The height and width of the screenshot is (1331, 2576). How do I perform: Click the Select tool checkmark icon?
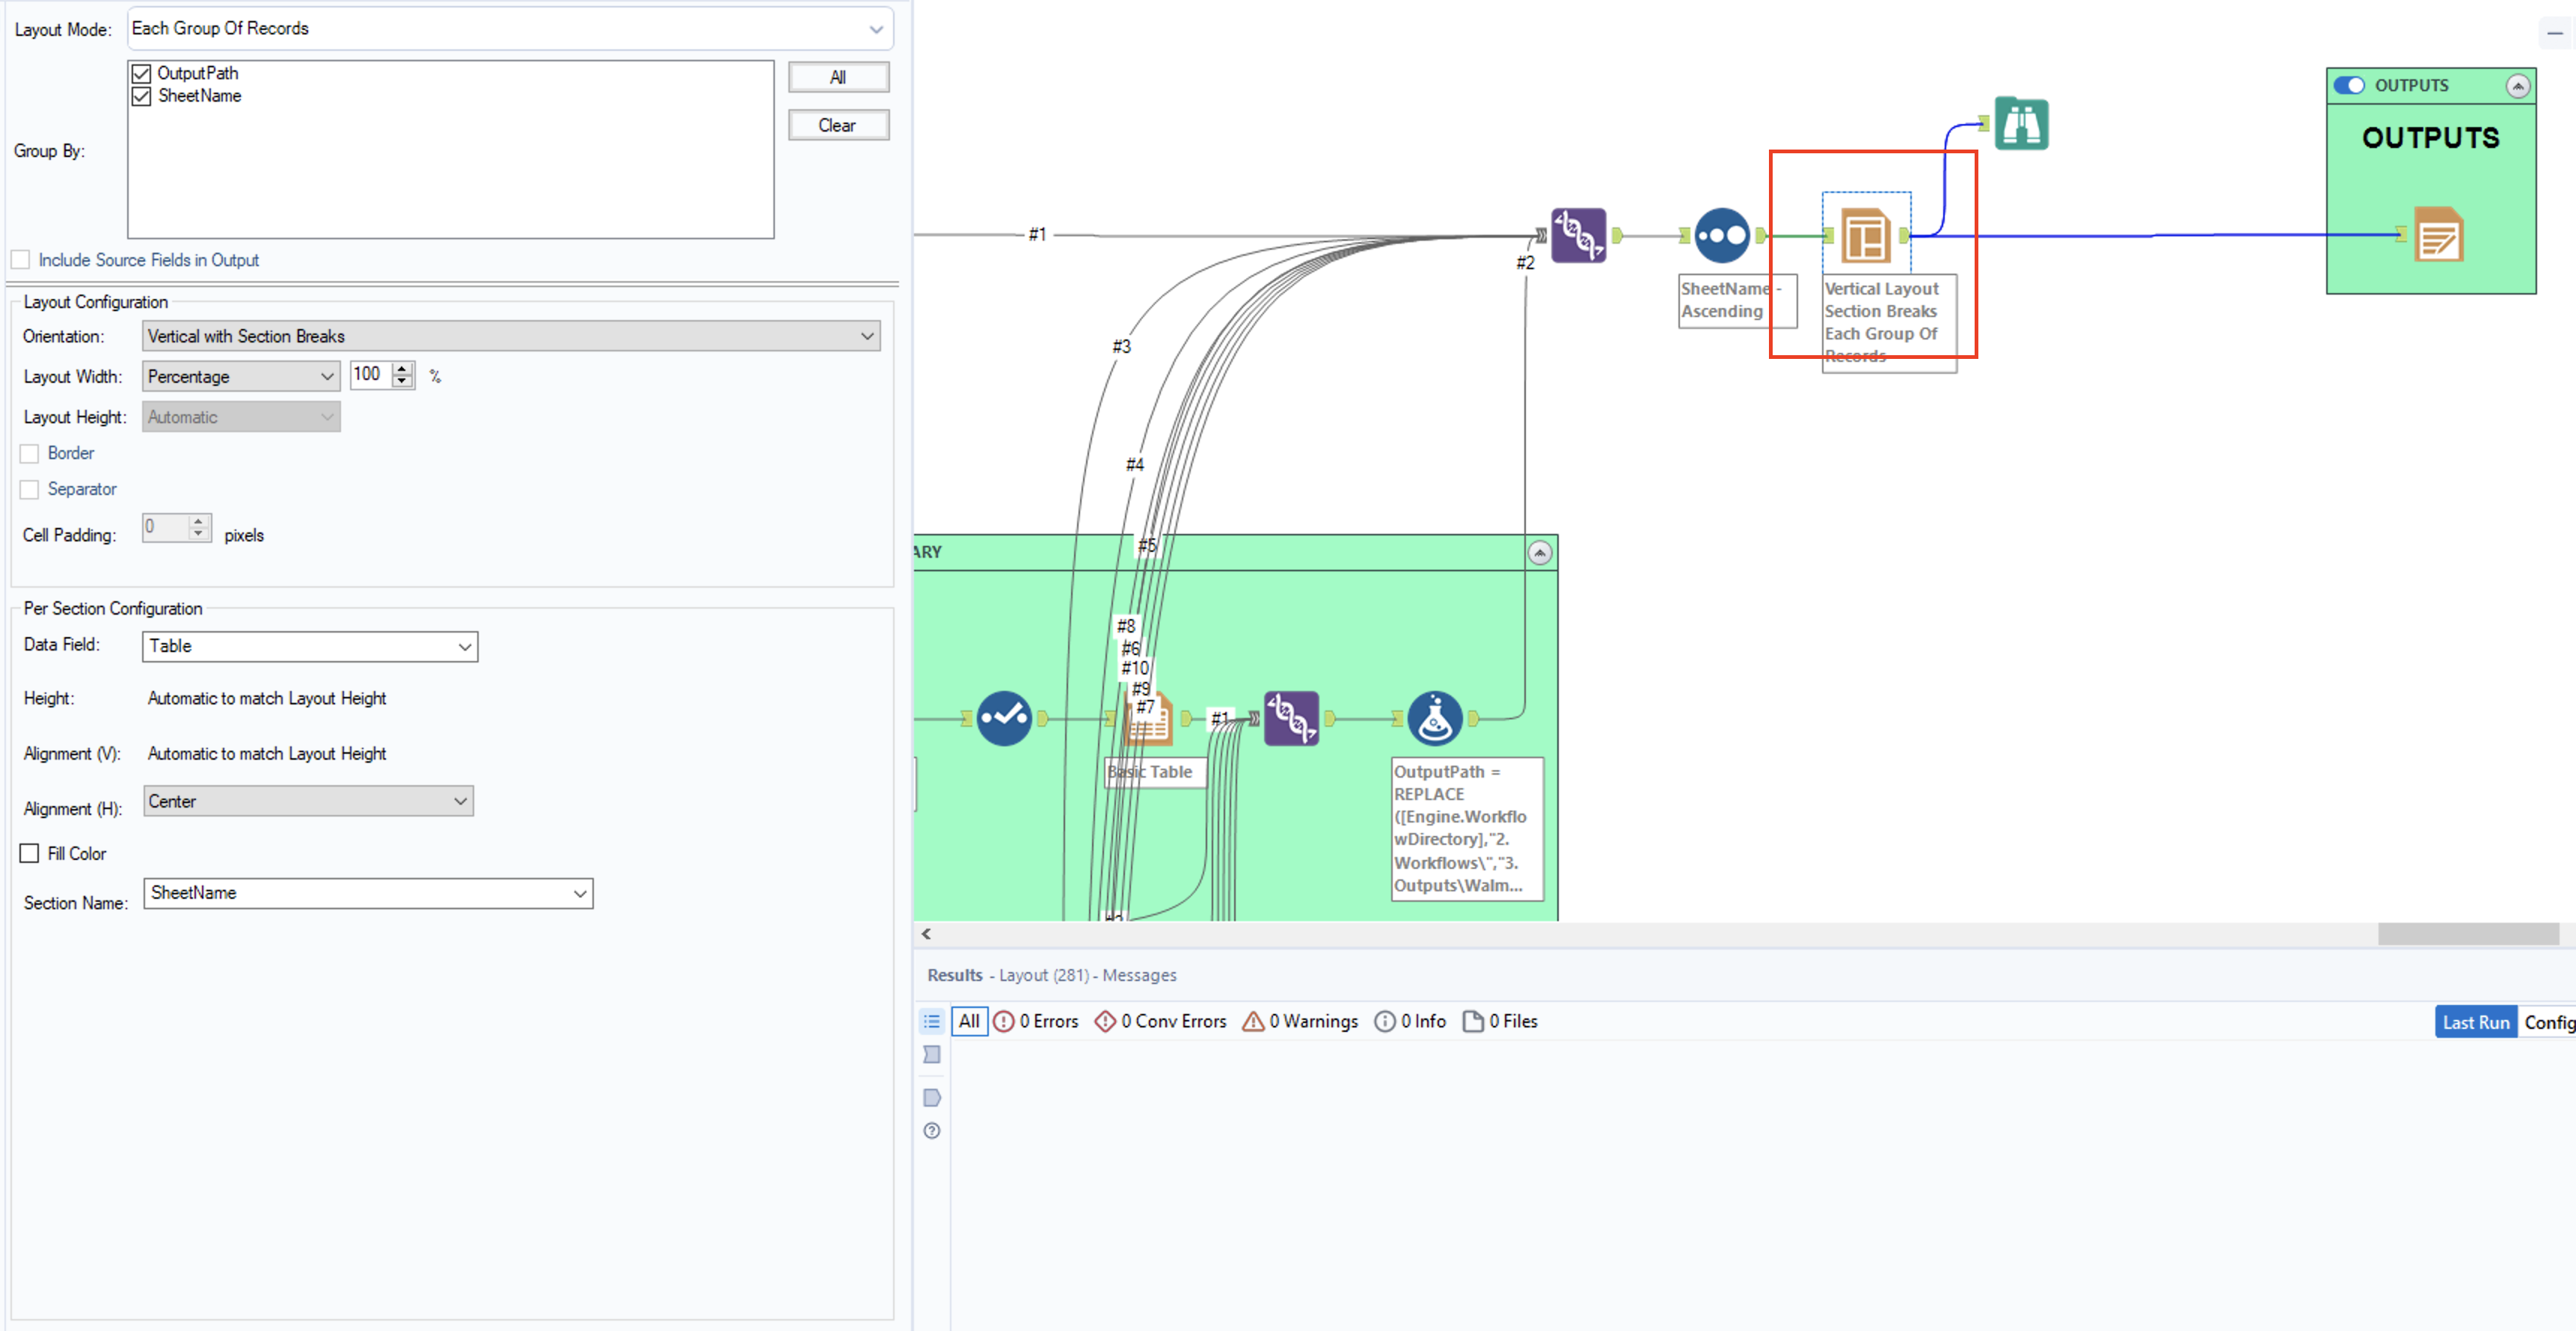coord(1003,718)
